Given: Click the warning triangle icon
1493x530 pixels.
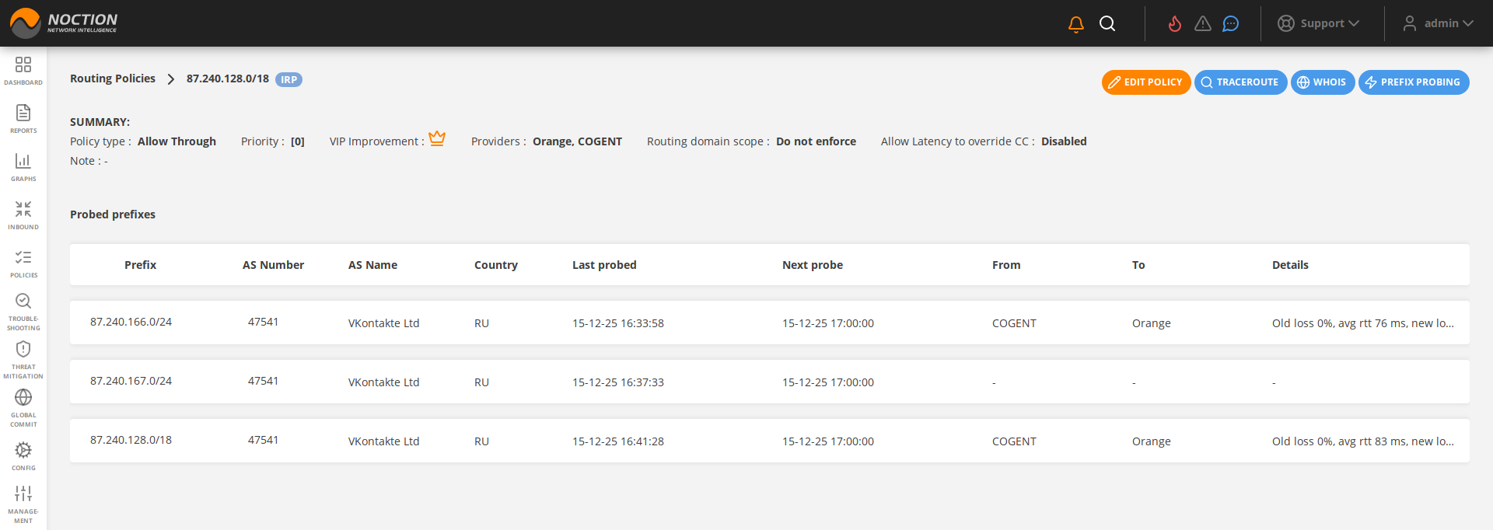Looking at the screenshot, I should pyautogui.click(x=1202, y=24).
